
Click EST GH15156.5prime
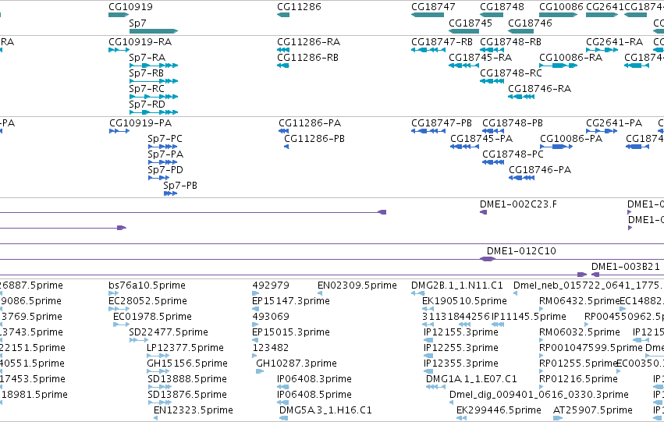(x=187, y=363)
